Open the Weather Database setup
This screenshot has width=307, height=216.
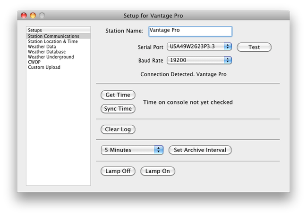[x=59, y=52]
